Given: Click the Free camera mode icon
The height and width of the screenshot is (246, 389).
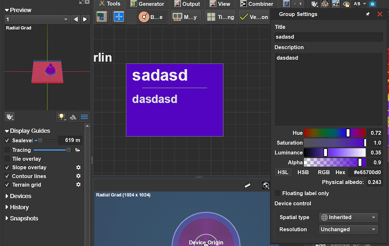Looking at the screenshot, I should (x=335, y=4).
